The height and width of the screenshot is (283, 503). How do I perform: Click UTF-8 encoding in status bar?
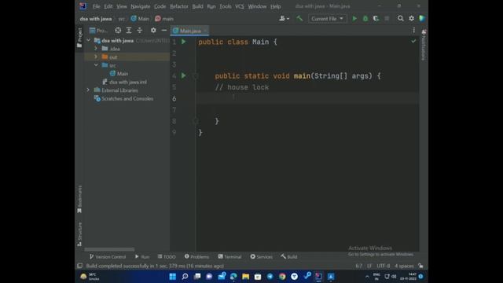[x=384, y=266]
